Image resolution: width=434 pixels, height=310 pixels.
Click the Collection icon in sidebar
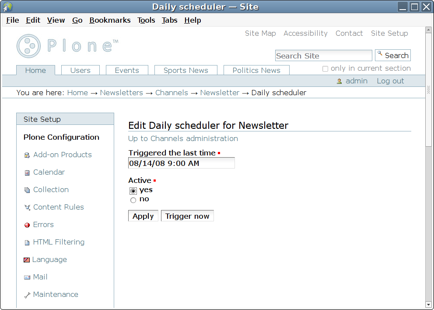[27, 190]
